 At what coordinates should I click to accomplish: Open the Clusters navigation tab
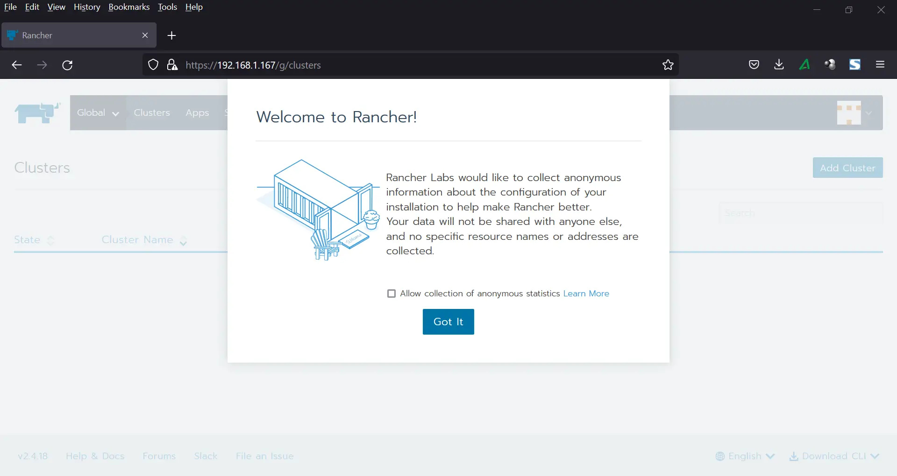tap(152, 112)
